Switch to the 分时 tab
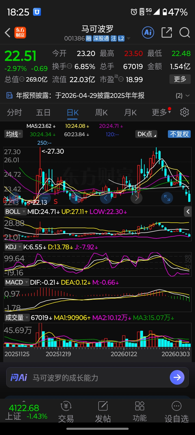The image size is (195, 435). pyautogui.click(x=14, y=112)
